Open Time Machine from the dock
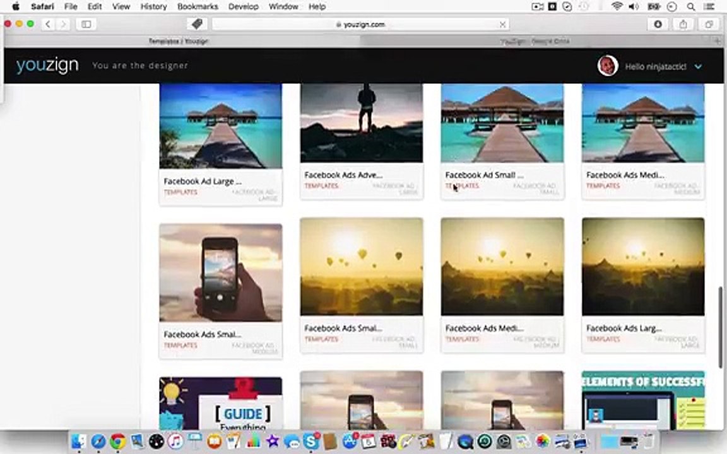Viewport: 727px width, 454px height. point(485,441)
